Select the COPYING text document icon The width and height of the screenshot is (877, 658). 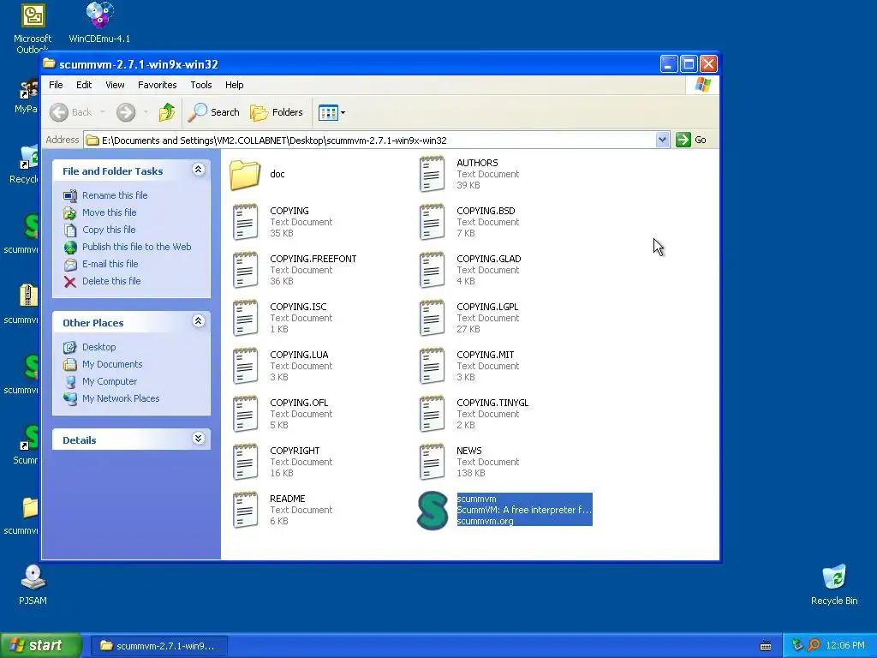click(x=245, y=222)
